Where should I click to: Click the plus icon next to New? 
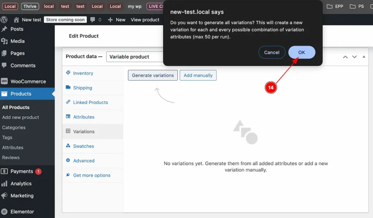coord(110,20)
